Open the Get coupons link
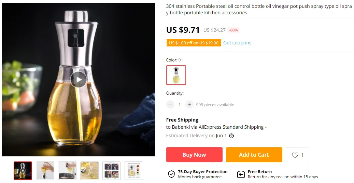The image size is (354, 183). 237,43
